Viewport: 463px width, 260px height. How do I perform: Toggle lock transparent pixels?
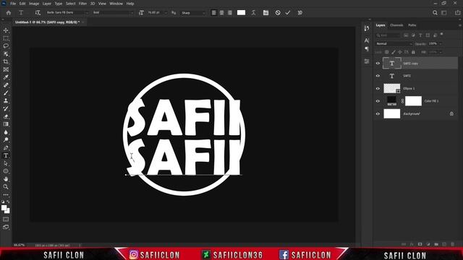pos(386,52)
